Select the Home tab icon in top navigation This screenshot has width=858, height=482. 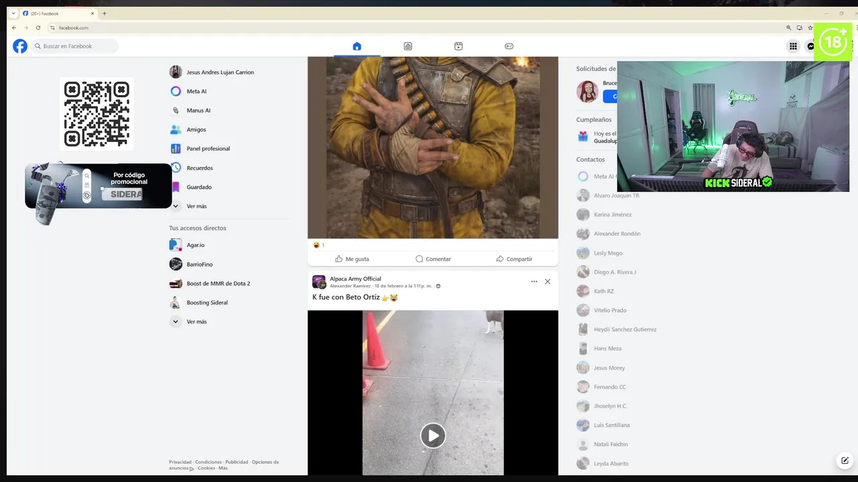[357, 46]
